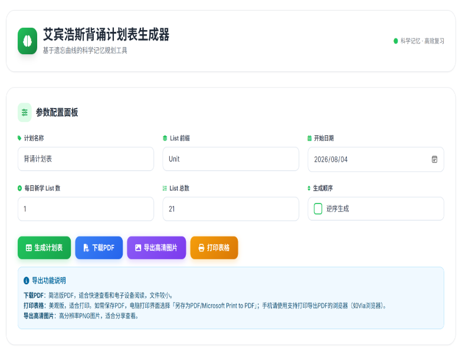The height and width of the screenshot is (354, 472).
Task: Click the title 艾宾浩斯背诵计划表生成器
Action: [106, 35]
